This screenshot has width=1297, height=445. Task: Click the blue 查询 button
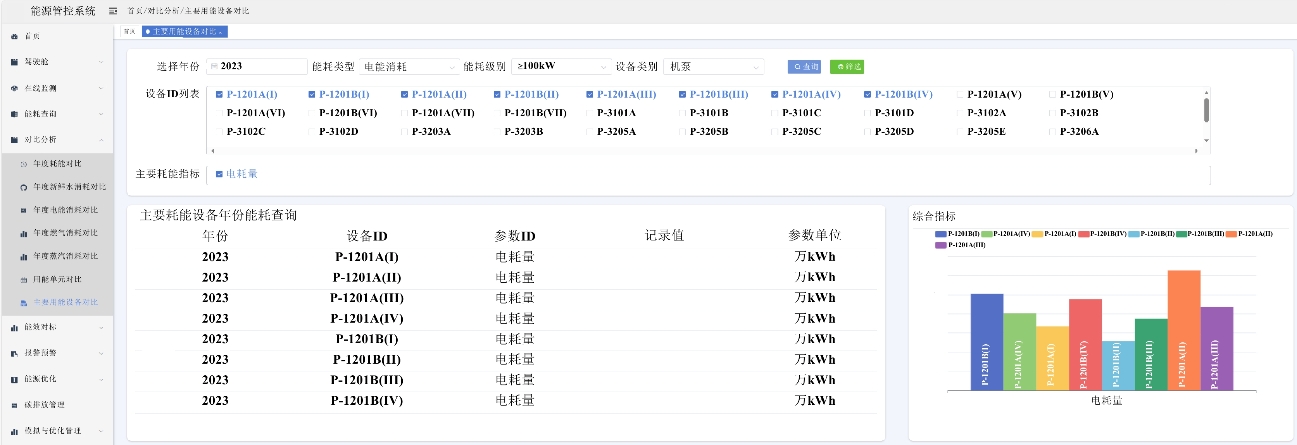pyautogui.click(x=804, y=66)
